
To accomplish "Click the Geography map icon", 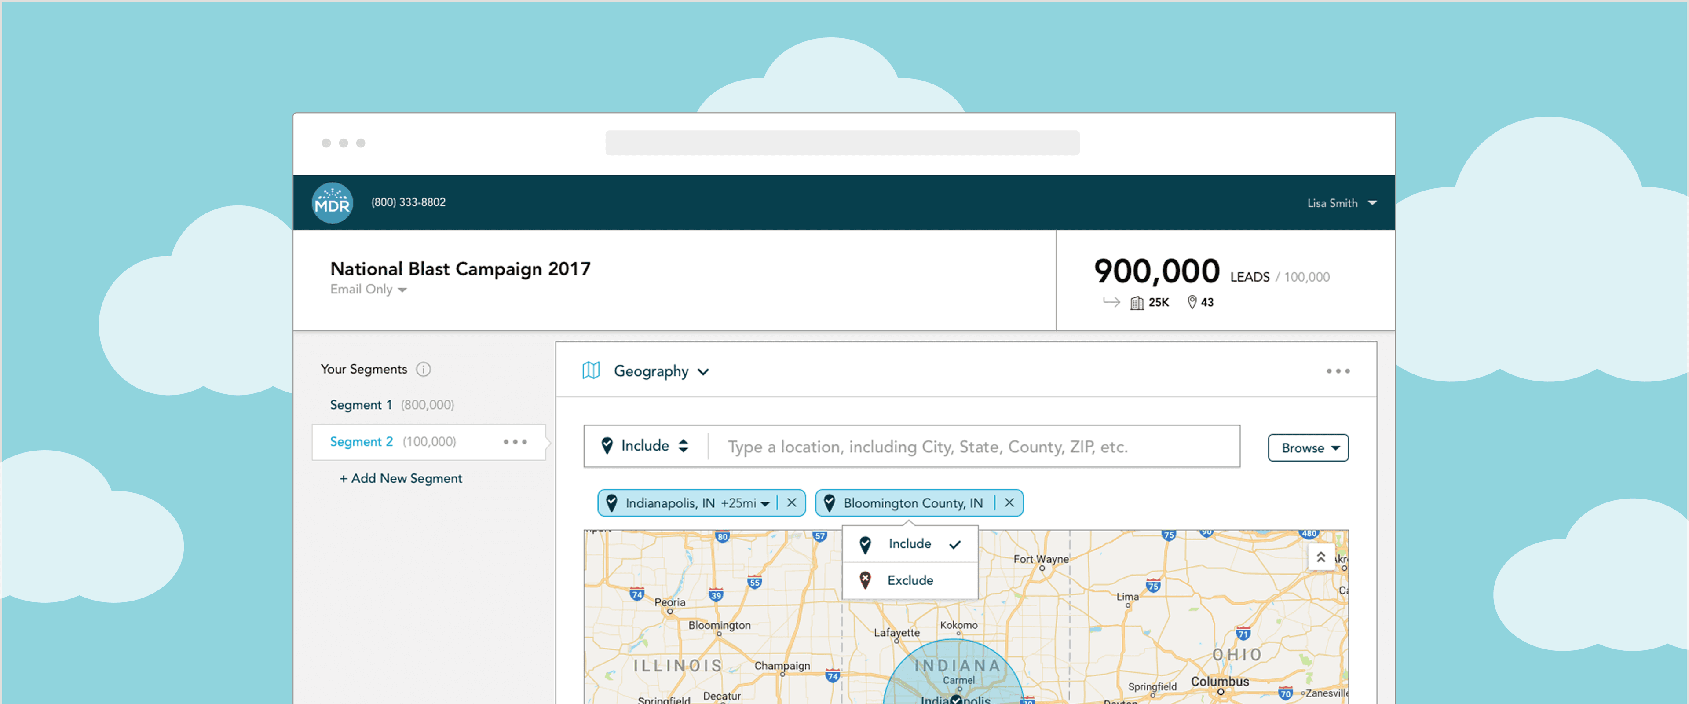I will coord(591,370).
